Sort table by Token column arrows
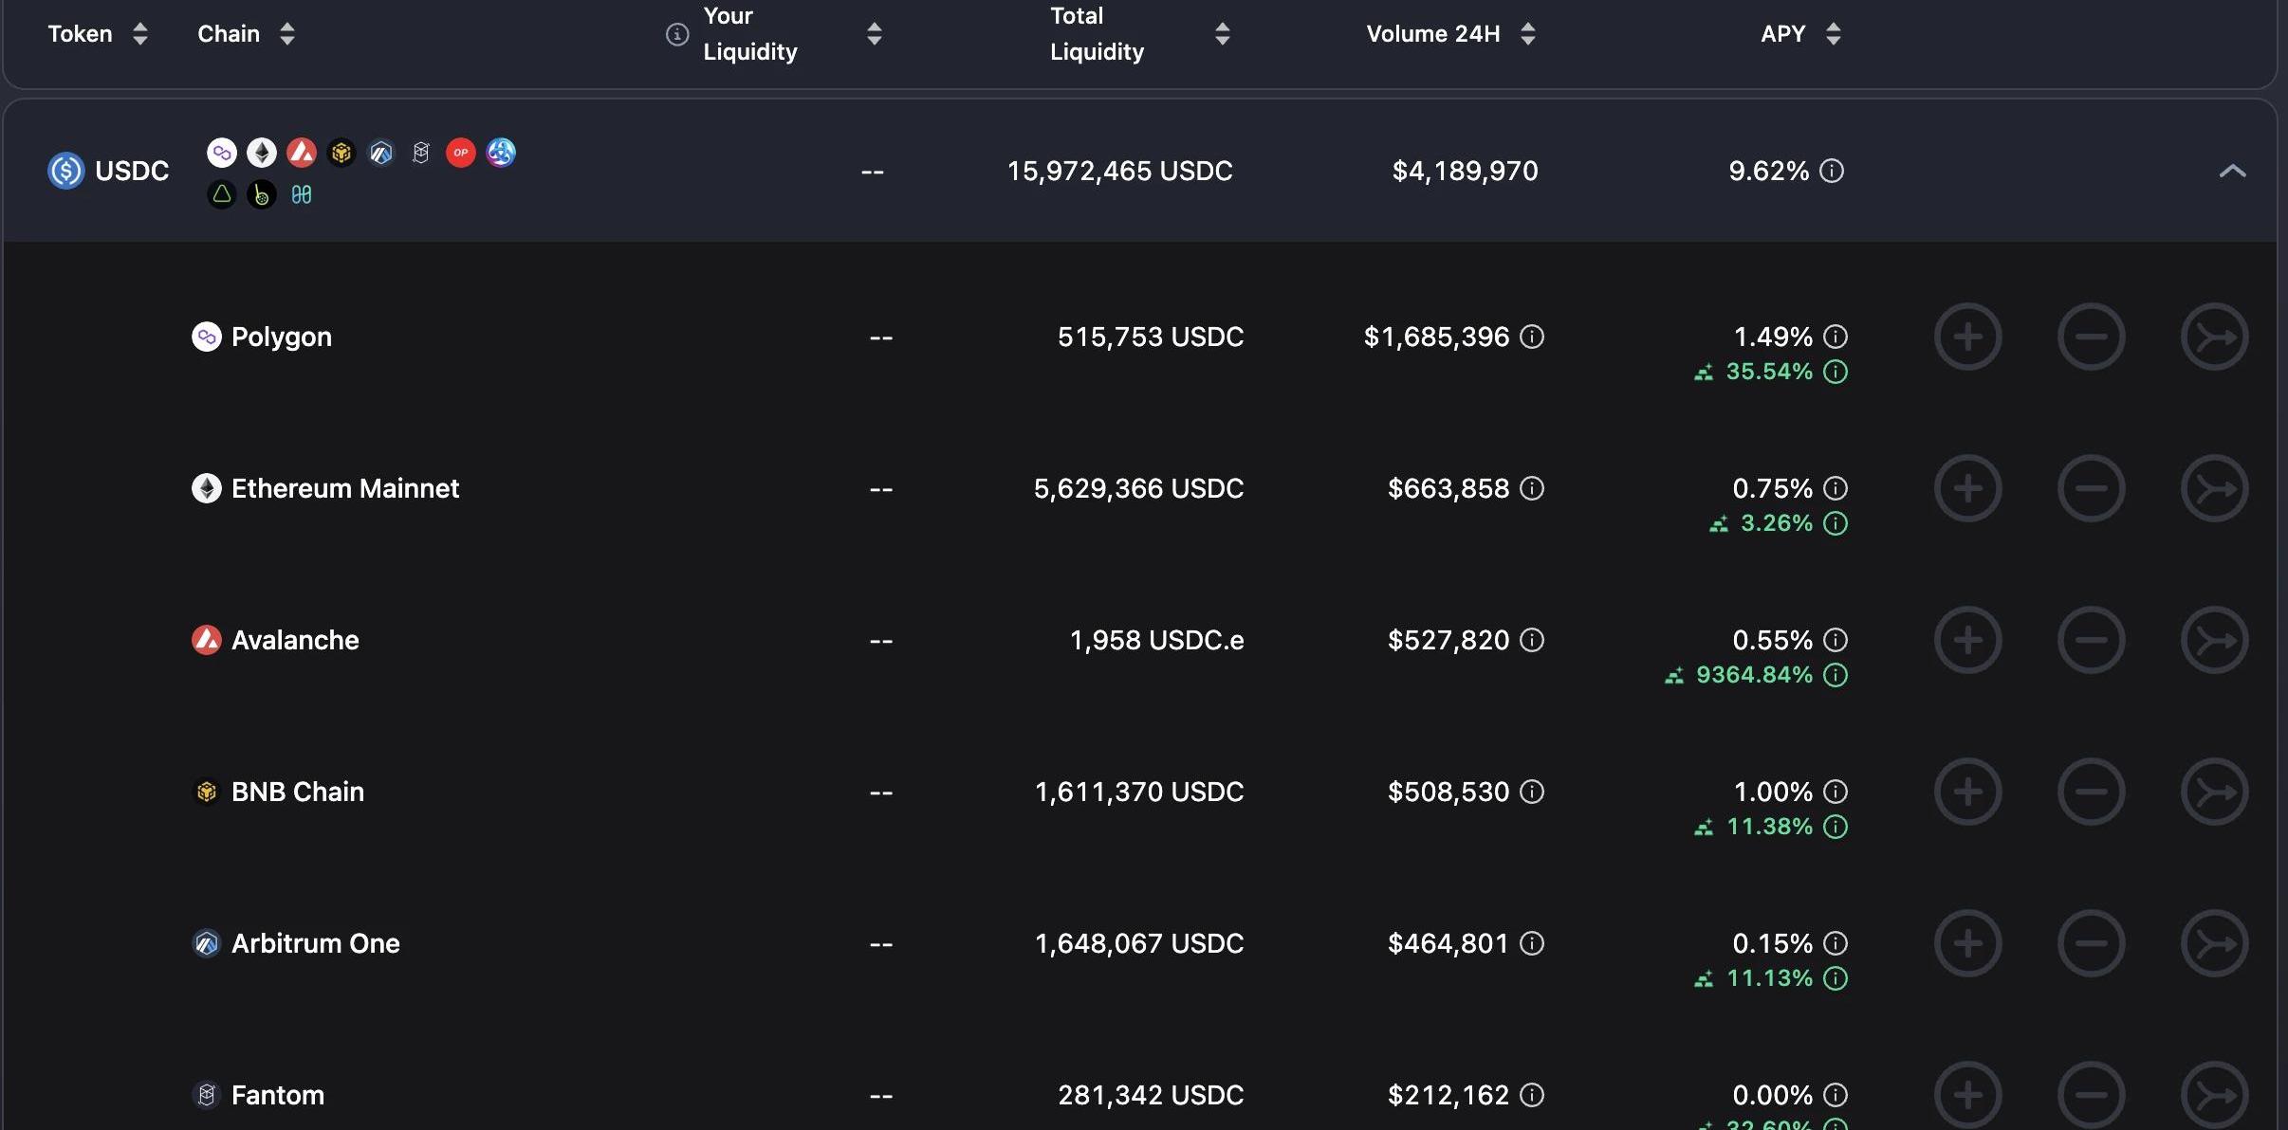 click(x=140, y=34)
